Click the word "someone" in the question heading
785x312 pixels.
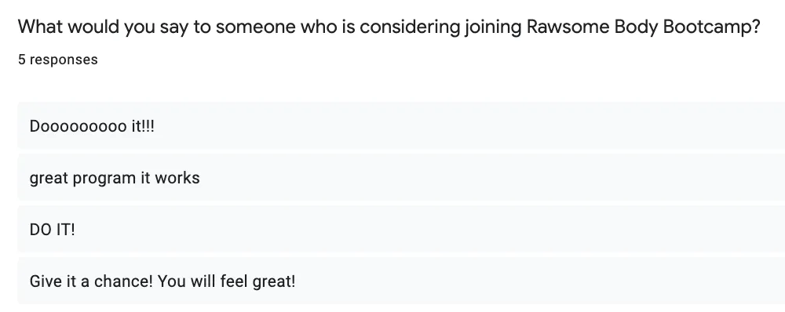[256, 27]
